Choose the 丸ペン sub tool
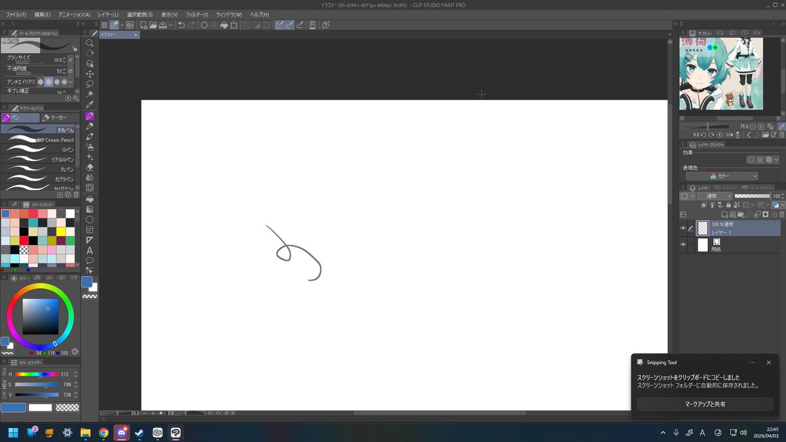The height and width of the screenshot is (442, 786). tap(38, 169)
